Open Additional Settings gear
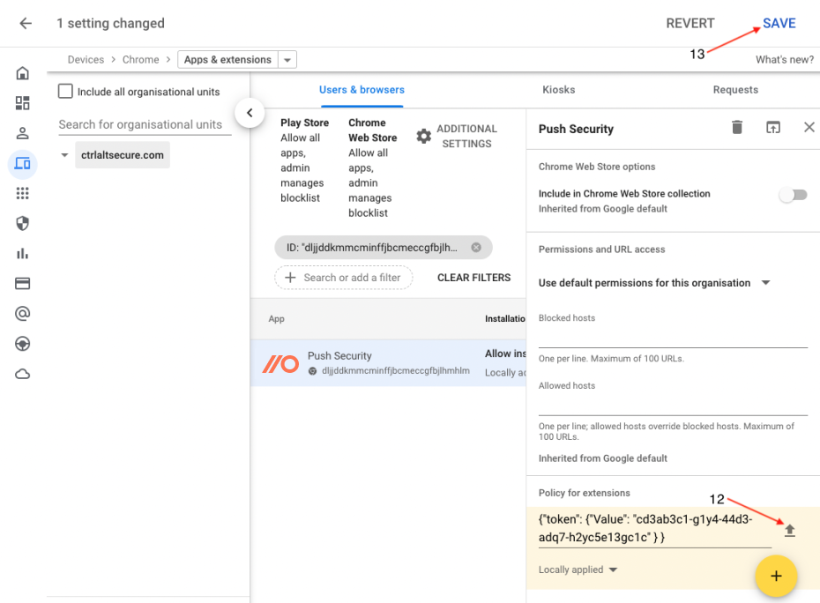This screenshot has height=603, width=820. click(x=423, y=137)
